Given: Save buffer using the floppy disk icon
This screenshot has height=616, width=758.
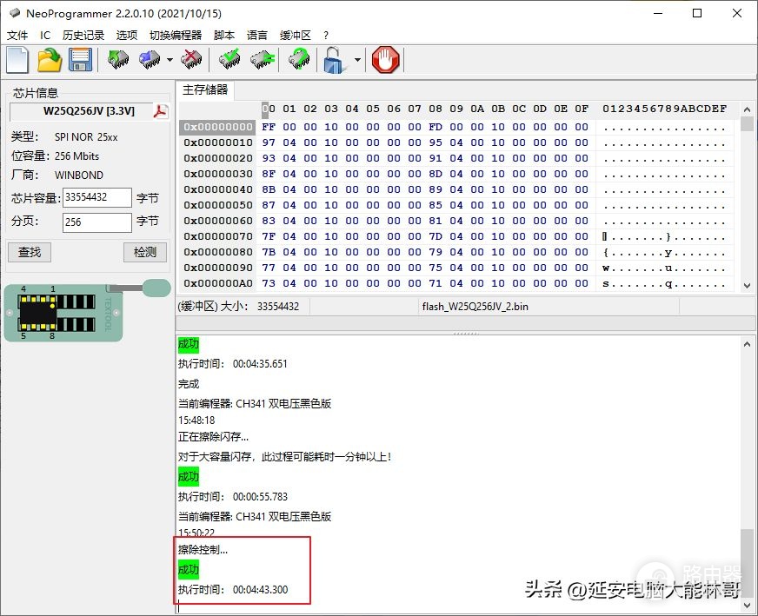Looking at the screenshot, I should point(80,60).
